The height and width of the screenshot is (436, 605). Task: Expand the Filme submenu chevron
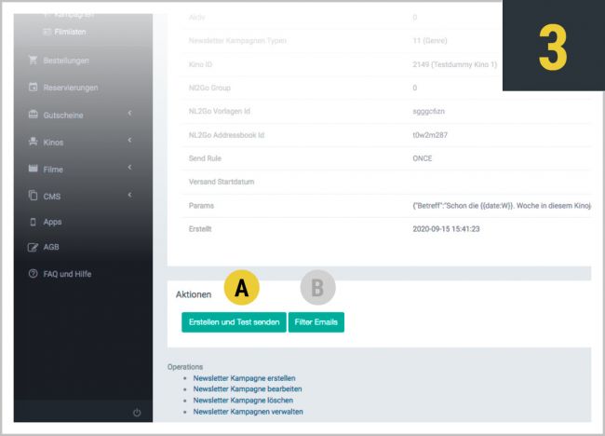(130, 168)
